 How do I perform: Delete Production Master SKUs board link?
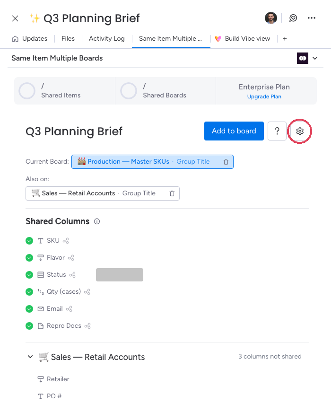[x=226, y=162]
